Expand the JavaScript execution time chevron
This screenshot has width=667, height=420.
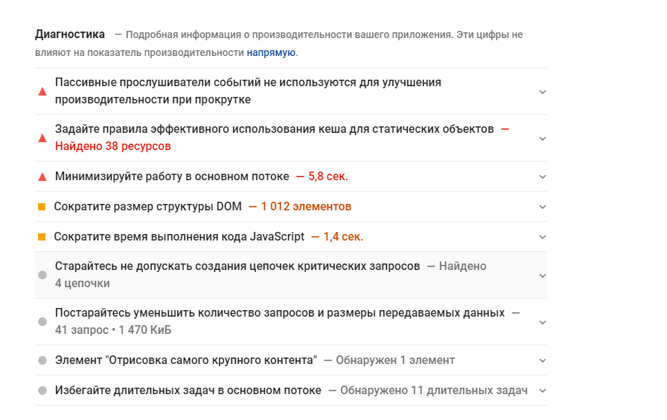click(543, 237)
